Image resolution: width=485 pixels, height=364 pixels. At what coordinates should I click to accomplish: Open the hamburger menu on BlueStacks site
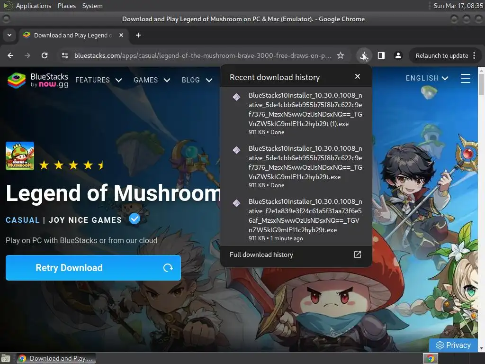tap(466, 78)
